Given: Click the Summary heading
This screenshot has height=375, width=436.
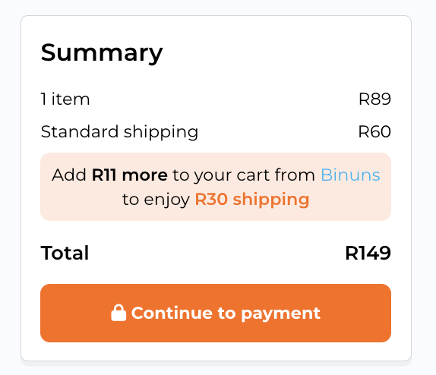Looking at the screenshot, I should (x=102, y=54).
